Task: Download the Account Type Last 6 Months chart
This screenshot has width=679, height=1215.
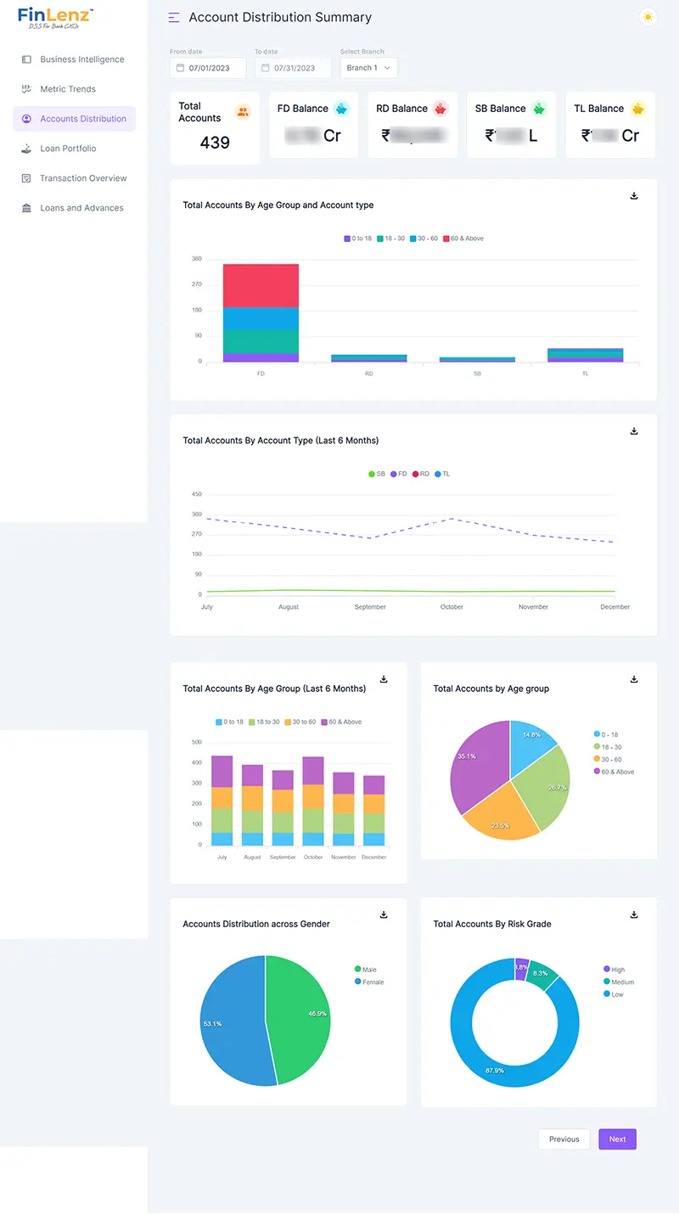Action: [634, 431]
